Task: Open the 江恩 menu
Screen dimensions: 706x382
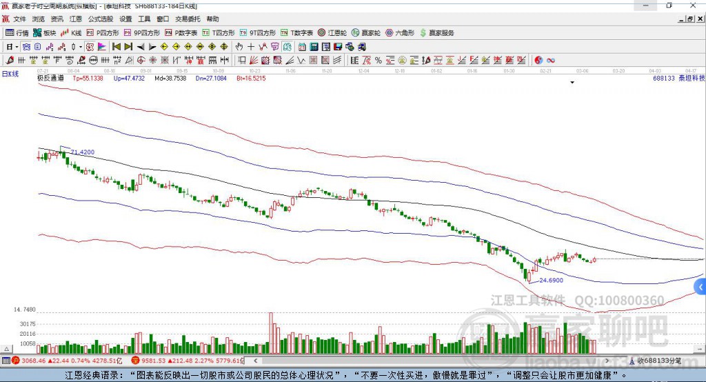Action: click(76, 19)
